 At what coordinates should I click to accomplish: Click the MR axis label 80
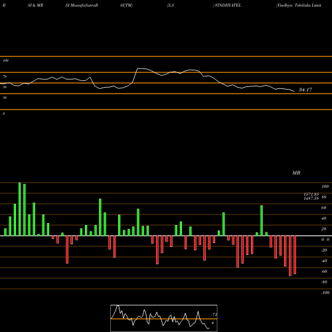click(x=324, y=197)
